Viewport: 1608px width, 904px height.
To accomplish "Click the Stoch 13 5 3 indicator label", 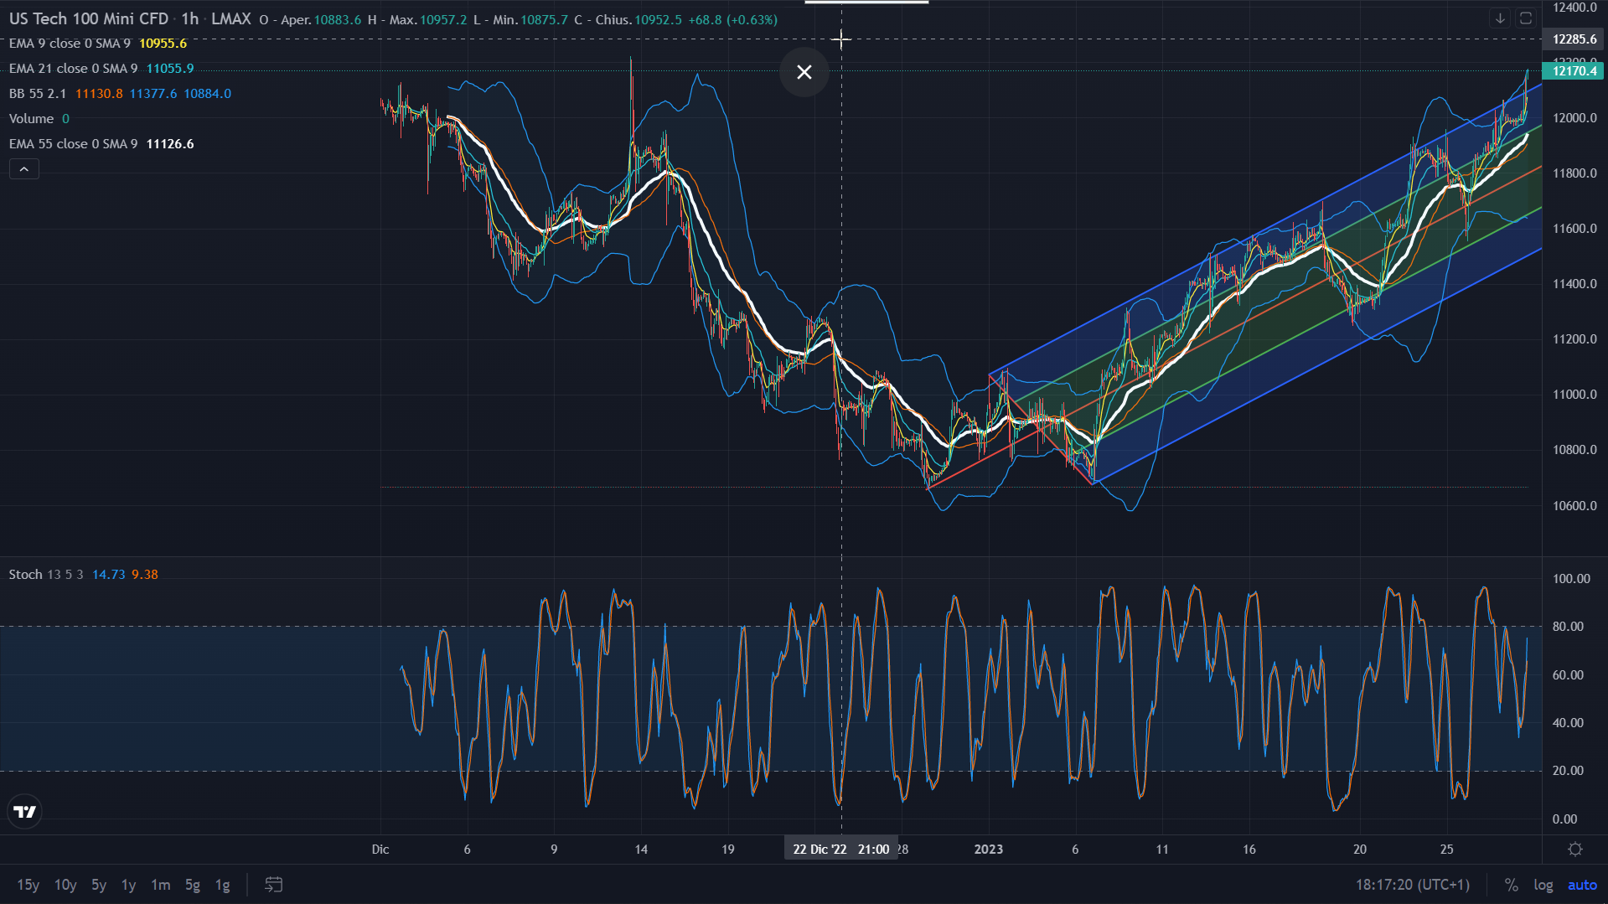I will coord(46,575).
